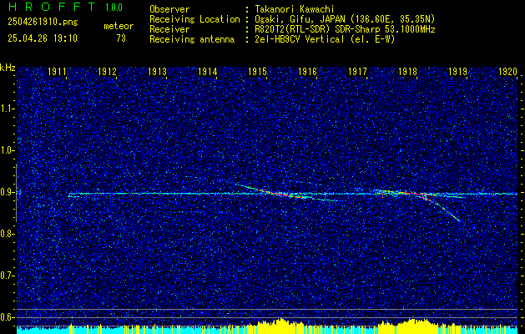This screenshot has height=334, width=525.
Task: Select antenna text 2el-HB9CV Vertical (el. E-W)
Action: (x=325, y=39)
